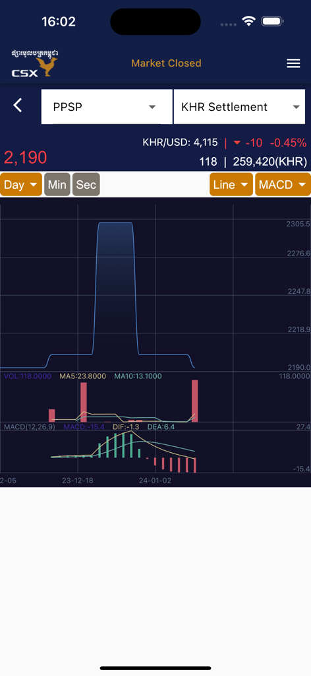The height and width of the screenshot is (676, 311).
Task: Tap the 2305.5 price axis label
Action: tap(298, 224)
